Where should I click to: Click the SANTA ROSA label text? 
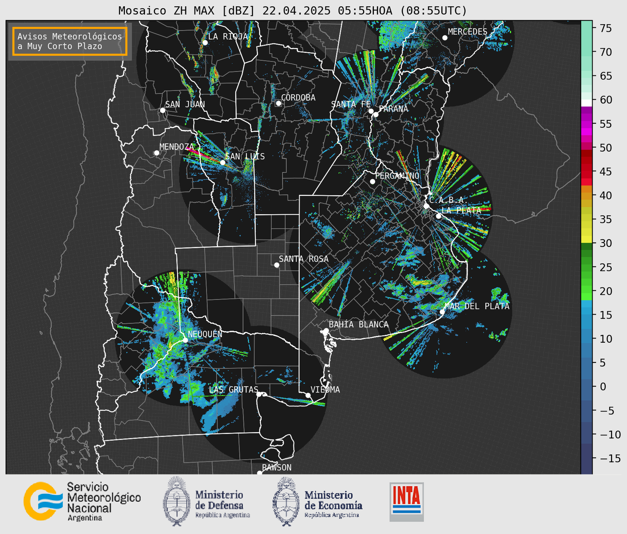304,259
